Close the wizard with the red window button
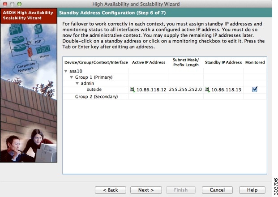 pyautogui.click(x=5, y=4)
